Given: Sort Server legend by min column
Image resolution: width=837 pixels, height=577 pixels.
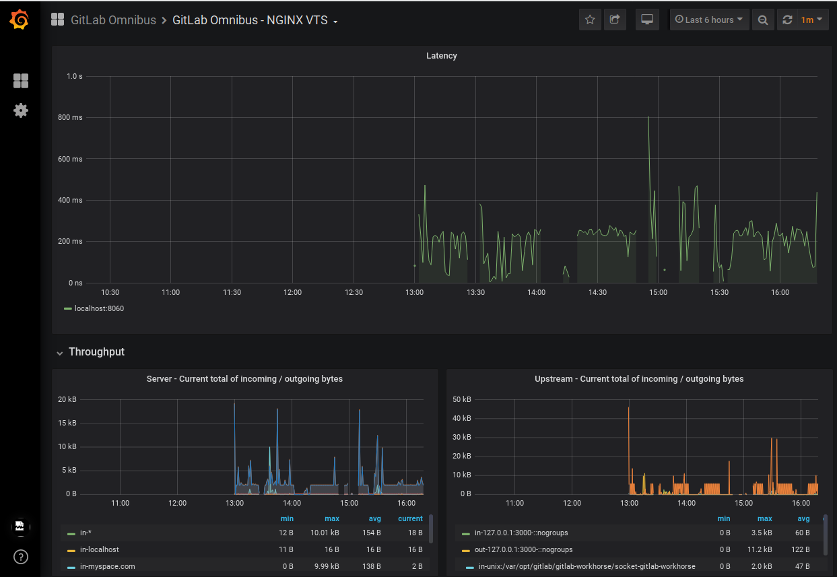Looking at the screenshot, I should pos(287,519).
